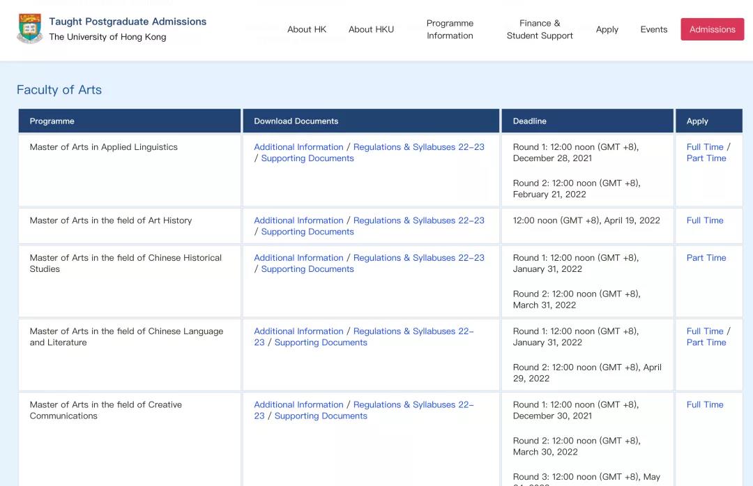This screenshot has height=486, width=753.
Task: Open the Apply navigation item
Action: click(x=607, y=29)
